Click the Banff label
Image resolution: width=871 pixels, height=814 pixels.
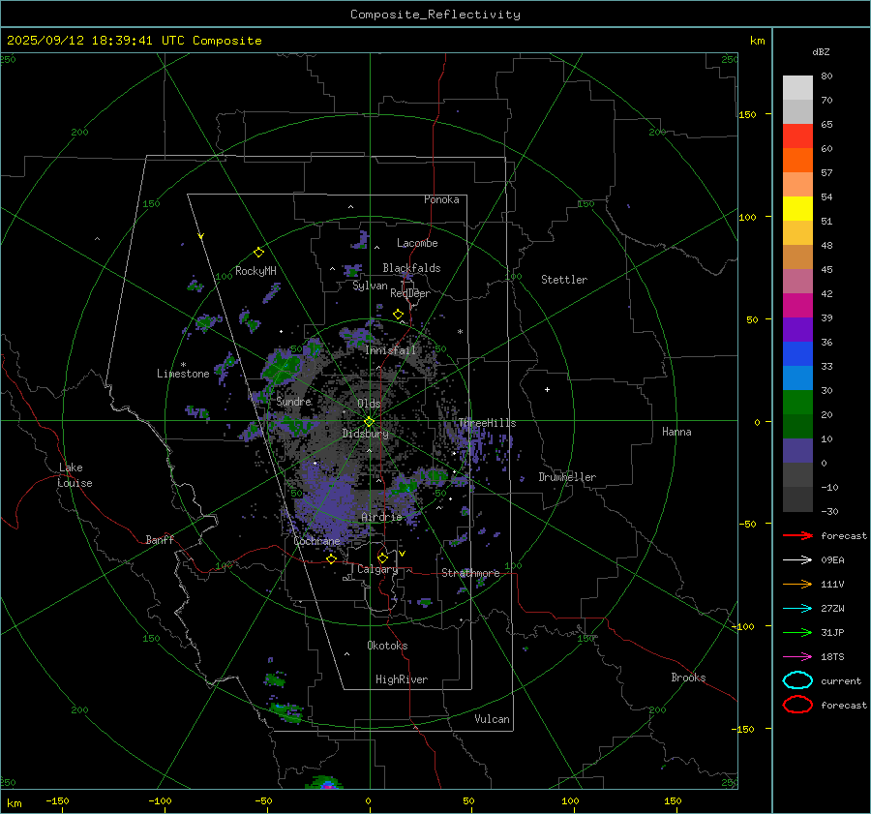[160, 540]
